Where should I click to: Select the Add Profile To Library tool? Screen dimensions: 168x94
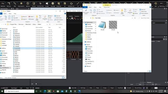point(71,4)
